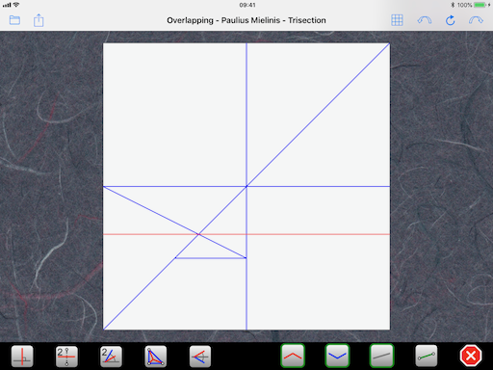Tap the Wi-Fi indicator in status bar
Screen dimensions: 493x370
coord(16,5)
